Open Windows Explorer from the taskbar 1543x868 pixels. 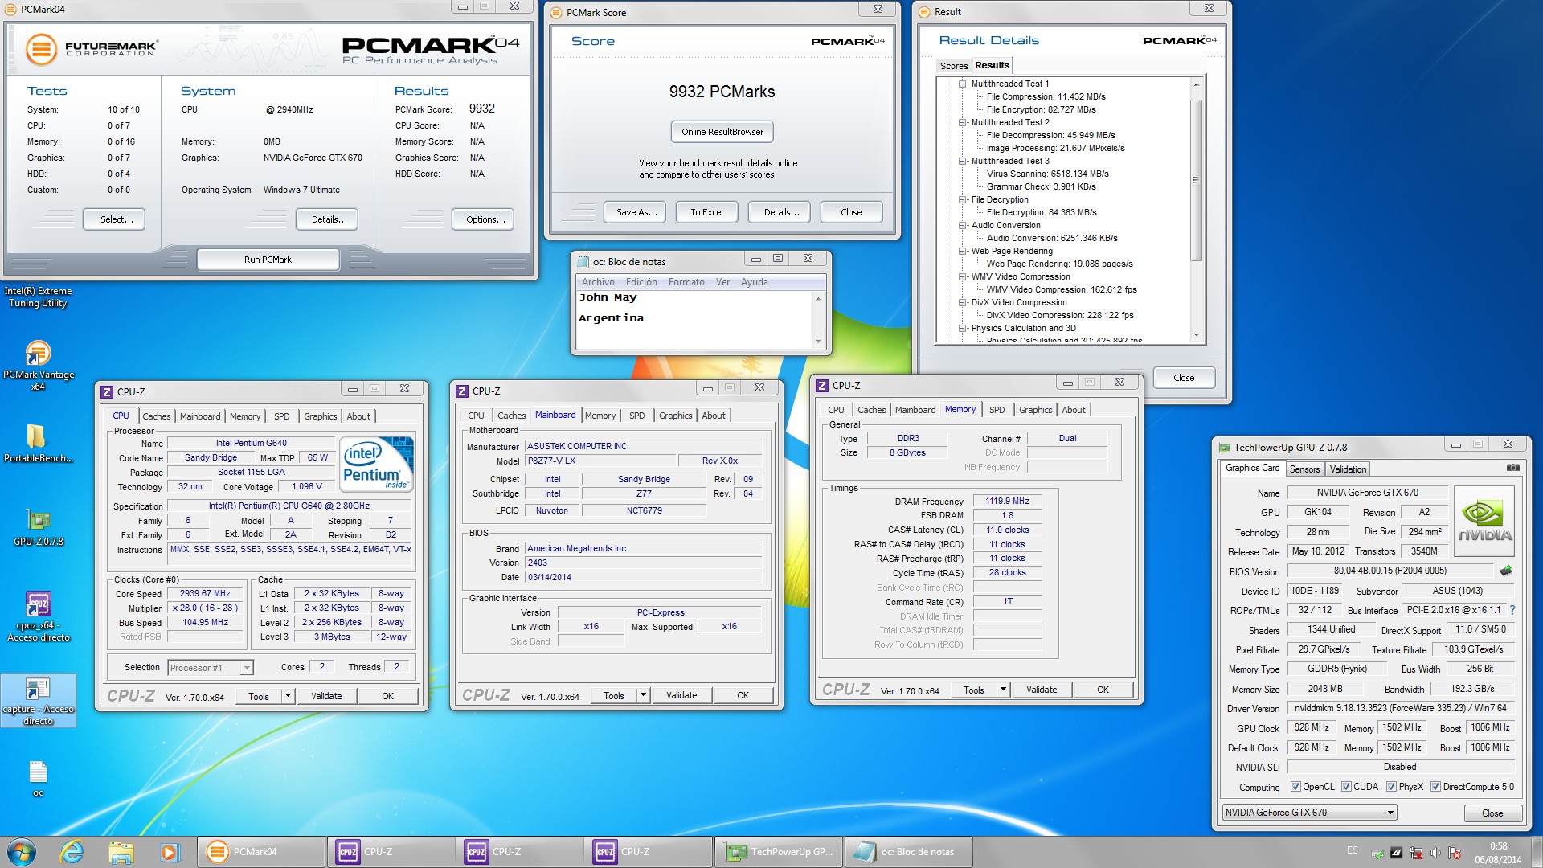coord(121,852)
